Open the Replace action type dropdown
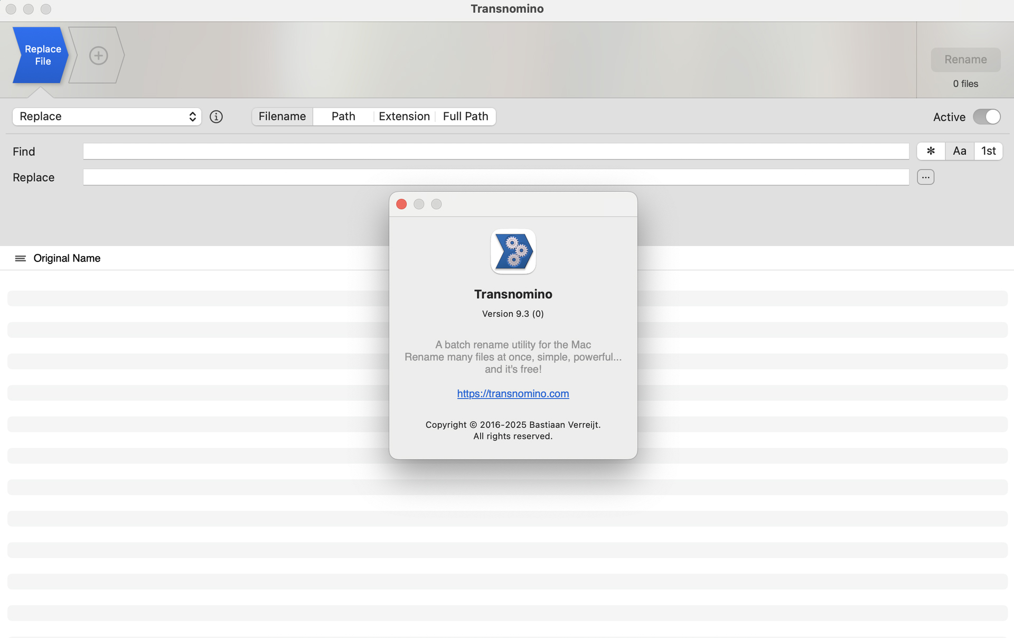The image size is (1014, 638). tap(107, 117)
